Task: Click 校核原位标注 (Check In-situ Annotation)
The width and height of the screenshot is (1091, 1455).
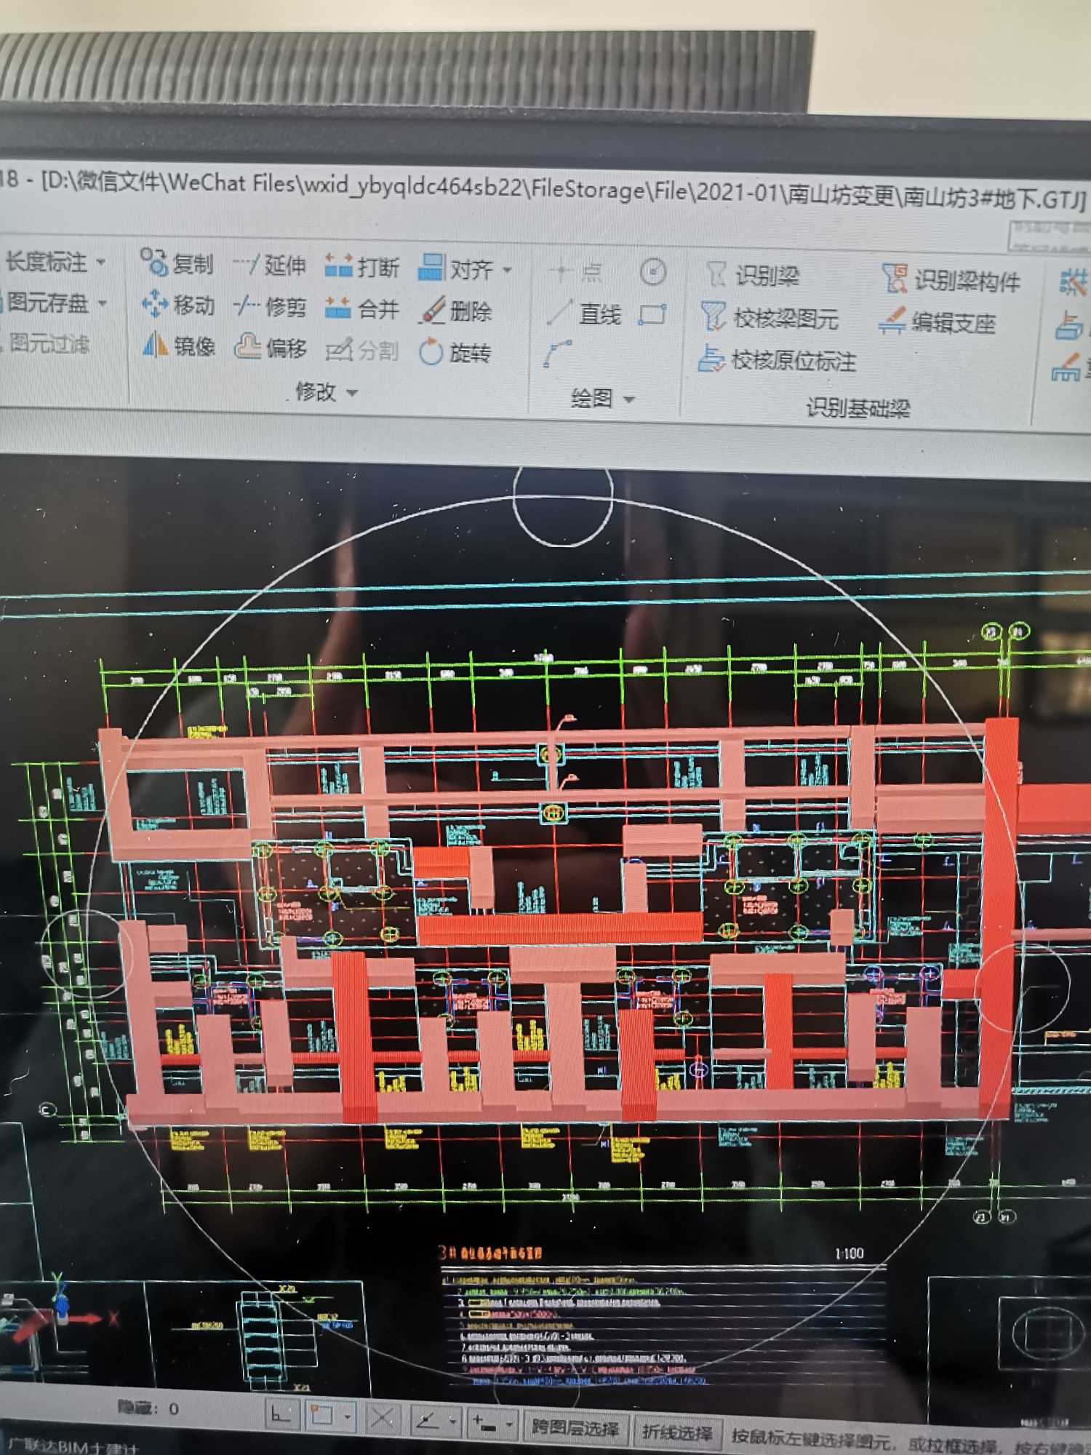Action: point(777,359)
